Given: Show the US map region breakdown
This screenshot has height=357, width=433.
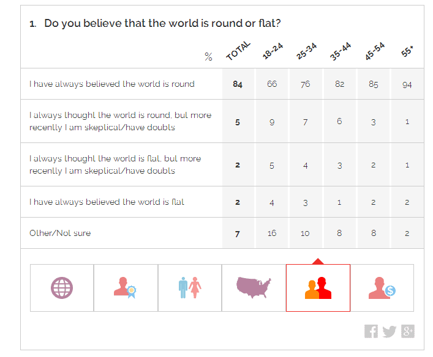Looking at the screenshot, I should (254, 288).
